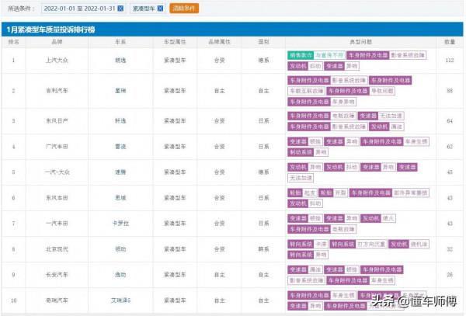Screen dimensions: 466x316
Task: Click the 部件异常磨损 tag in 思域 row
Action: 410,193
